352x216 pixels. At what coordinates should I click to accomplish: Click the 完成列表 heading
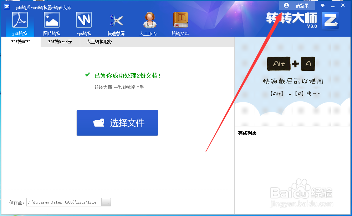point(247,133)
